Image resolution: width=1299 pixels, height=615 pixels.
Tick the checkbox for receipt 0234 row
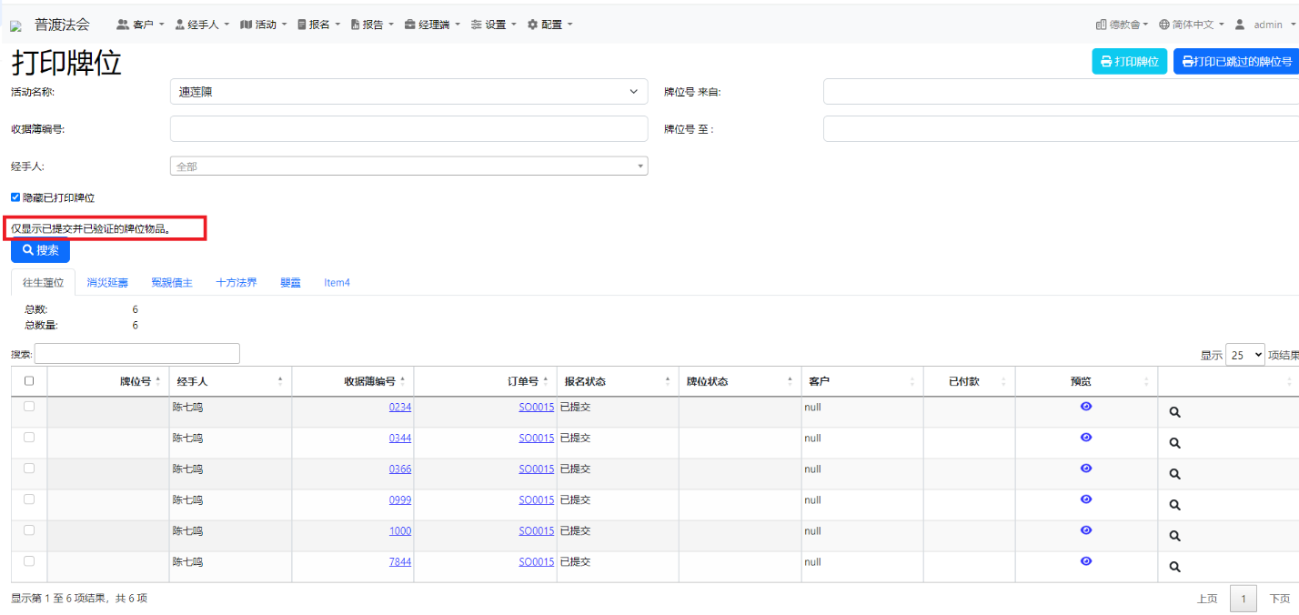click(29, 407)
